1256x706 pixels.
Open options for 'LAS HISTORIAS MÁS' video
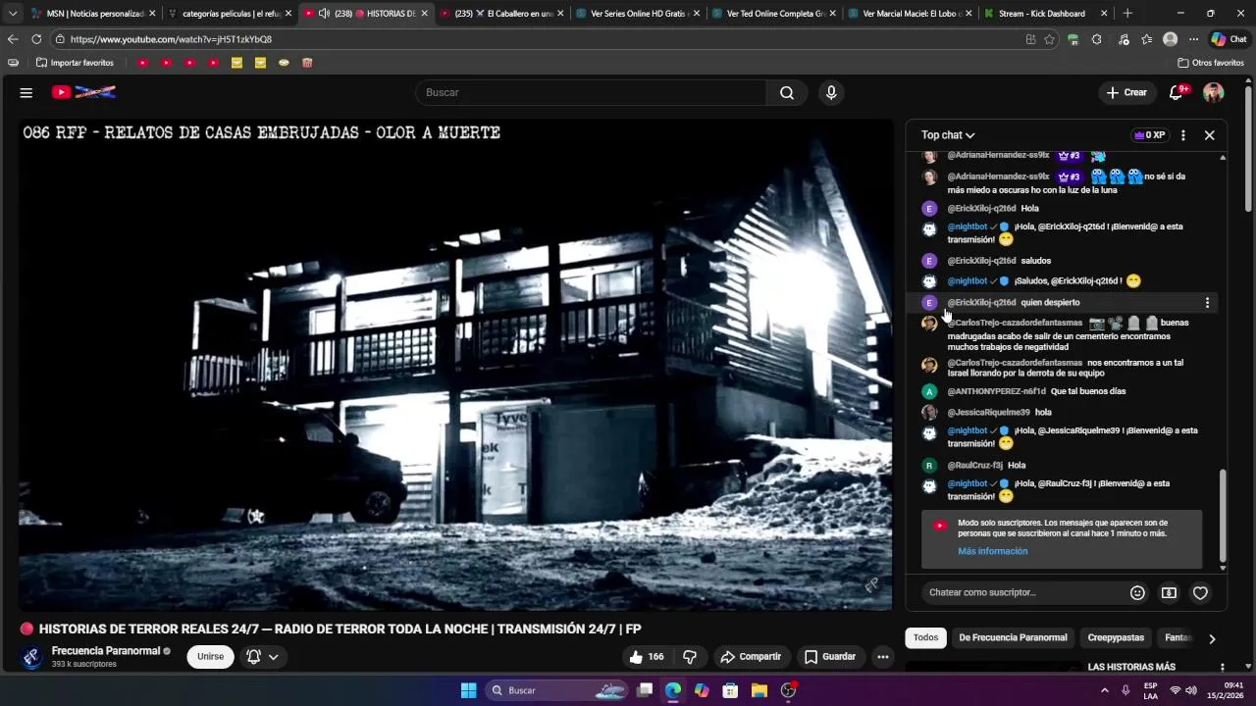pyautogui.click(x=1222, y=668)
